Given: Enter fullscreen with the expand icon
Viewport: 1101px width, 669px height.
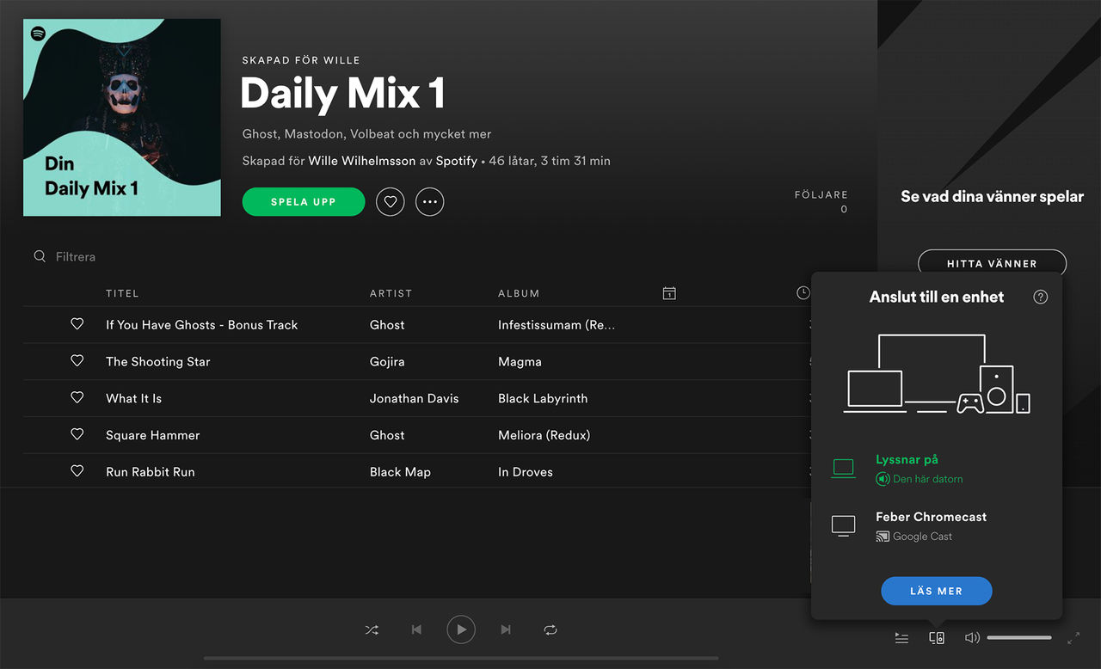Looking at the screenshot, I should 1073,638.
